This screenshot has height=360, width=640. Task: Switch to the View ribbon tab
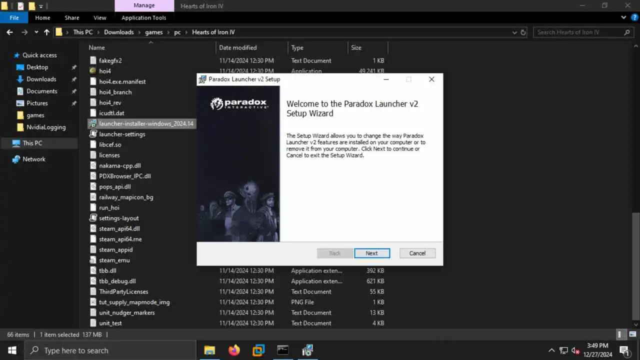tap(100, 17)
